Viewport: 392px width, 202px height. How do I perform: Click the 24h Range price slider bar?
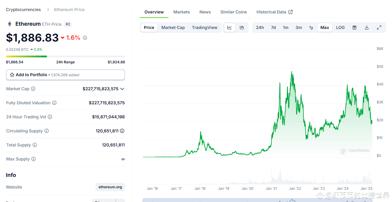point(66,56)
